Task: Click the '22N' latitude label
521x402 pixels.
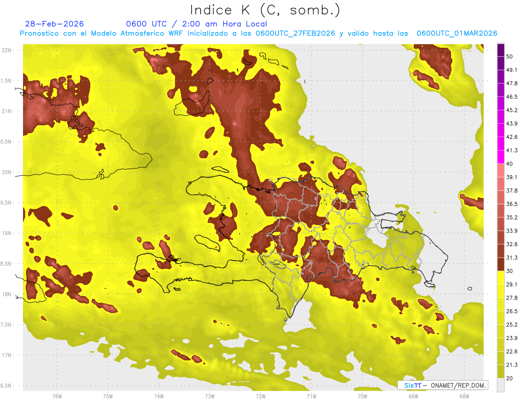Action: point(7,50)
